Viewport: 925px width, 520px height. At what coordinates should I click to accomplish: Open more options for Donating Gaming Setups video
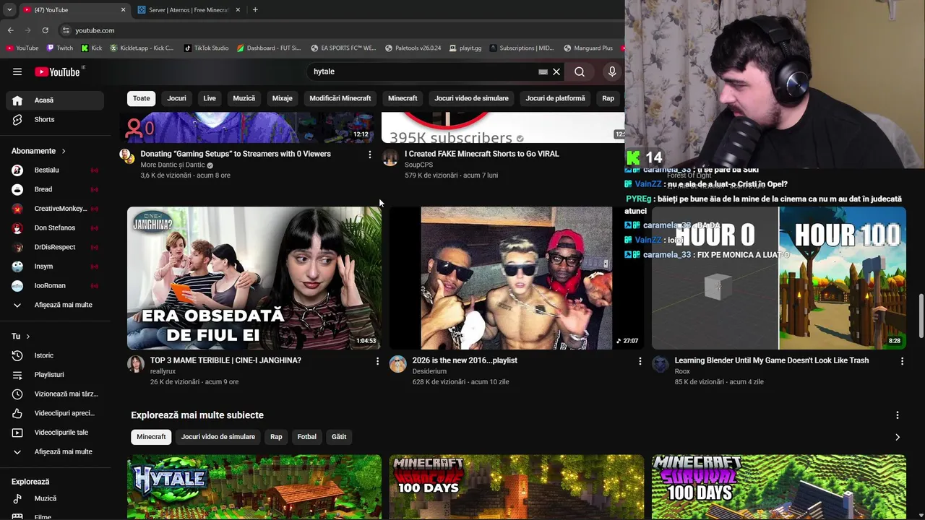(x=369, y=155)
